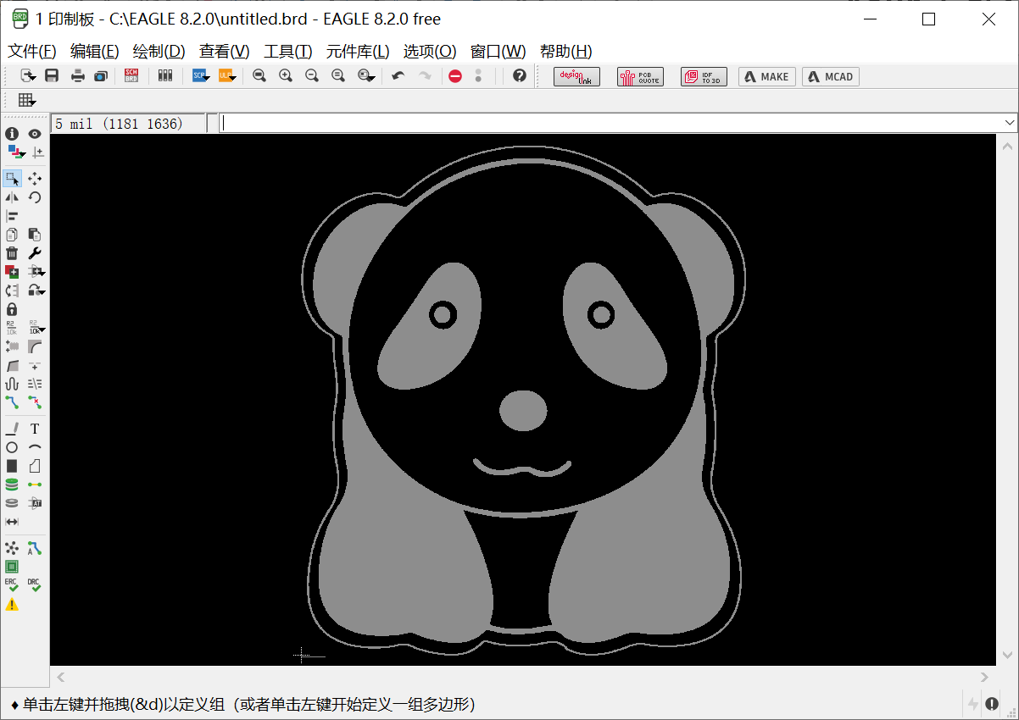The width and height of the screenshot is (1019, 720).
Task: Select the Miter tool
Action: coord(35,346)
